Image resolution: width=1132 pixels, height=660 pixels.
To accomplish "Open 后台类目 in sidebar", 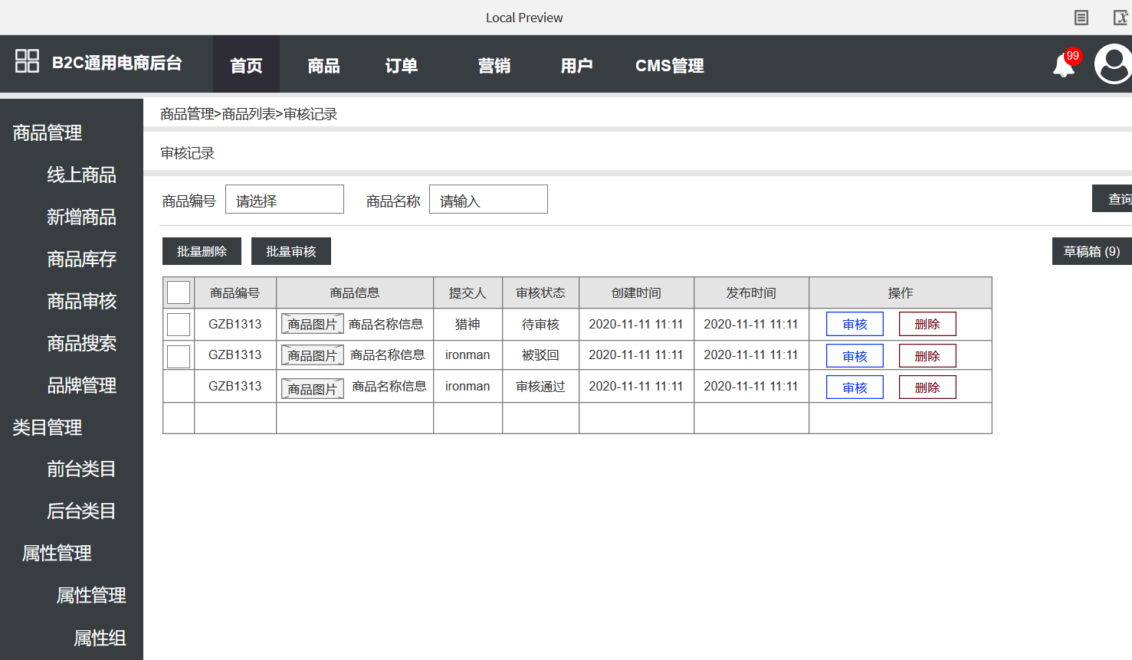I will (x=82, y=511).
